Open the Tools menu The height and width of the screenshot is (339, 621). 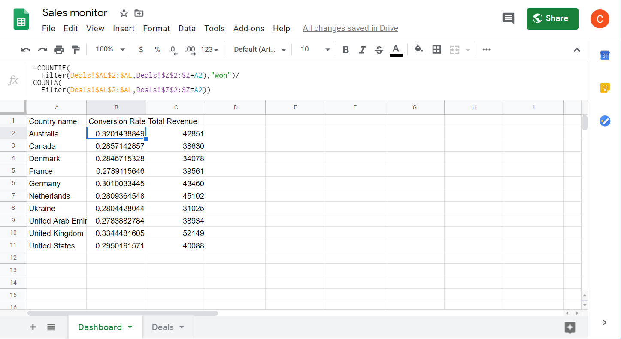tap(215, 28)
